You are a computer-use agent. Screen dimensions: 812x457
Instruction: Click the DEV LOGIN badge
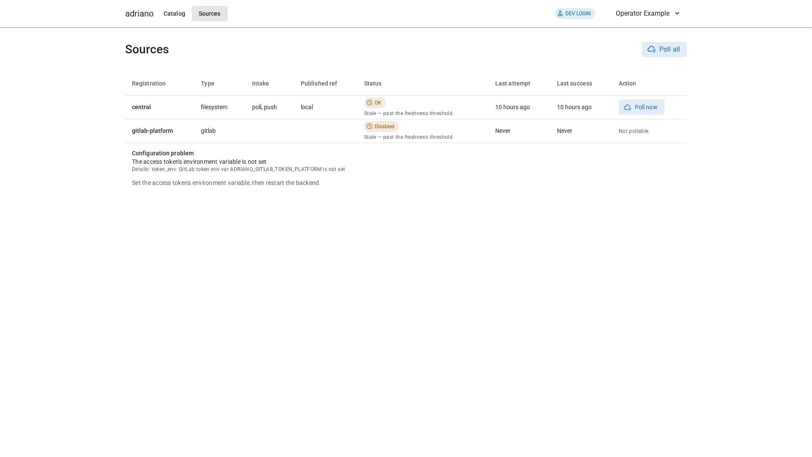[x=575, y=14]
